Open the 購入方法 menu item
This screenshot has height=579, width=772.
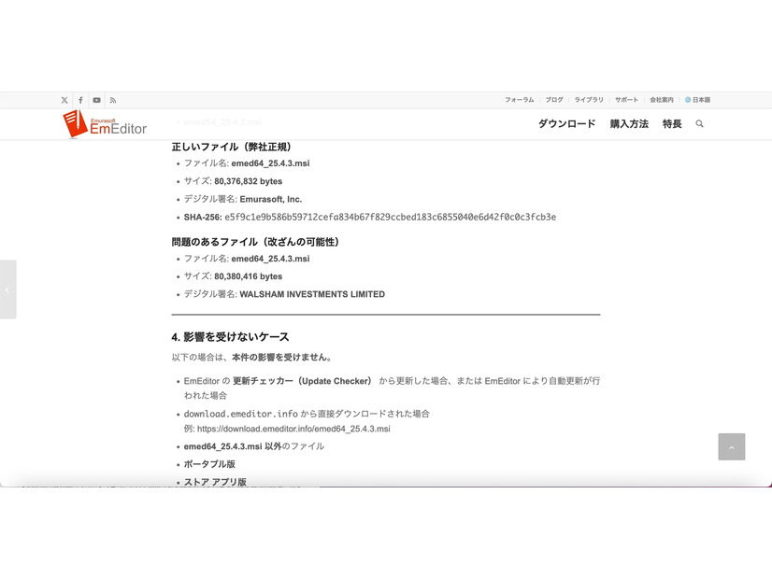(628, 124)
